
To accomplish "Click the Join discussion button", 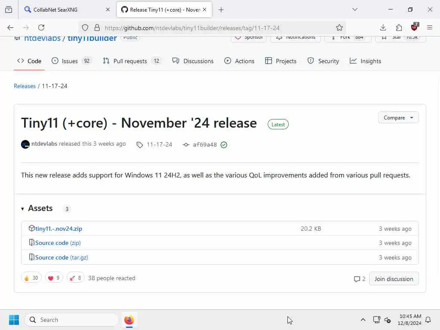I will coord(394,278).
